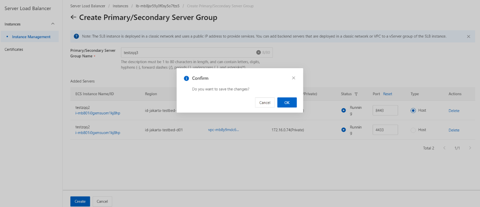Go to Instances breadcrumb
480x207 pixels.
120,6
